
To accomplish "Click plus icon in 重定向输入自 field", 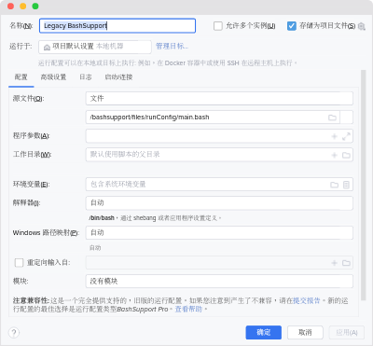I will click(335, 263).
